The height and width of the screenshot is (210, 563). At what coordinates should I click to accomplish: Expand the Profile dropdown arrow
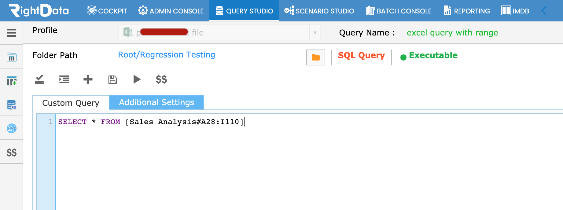coord(315,33)
